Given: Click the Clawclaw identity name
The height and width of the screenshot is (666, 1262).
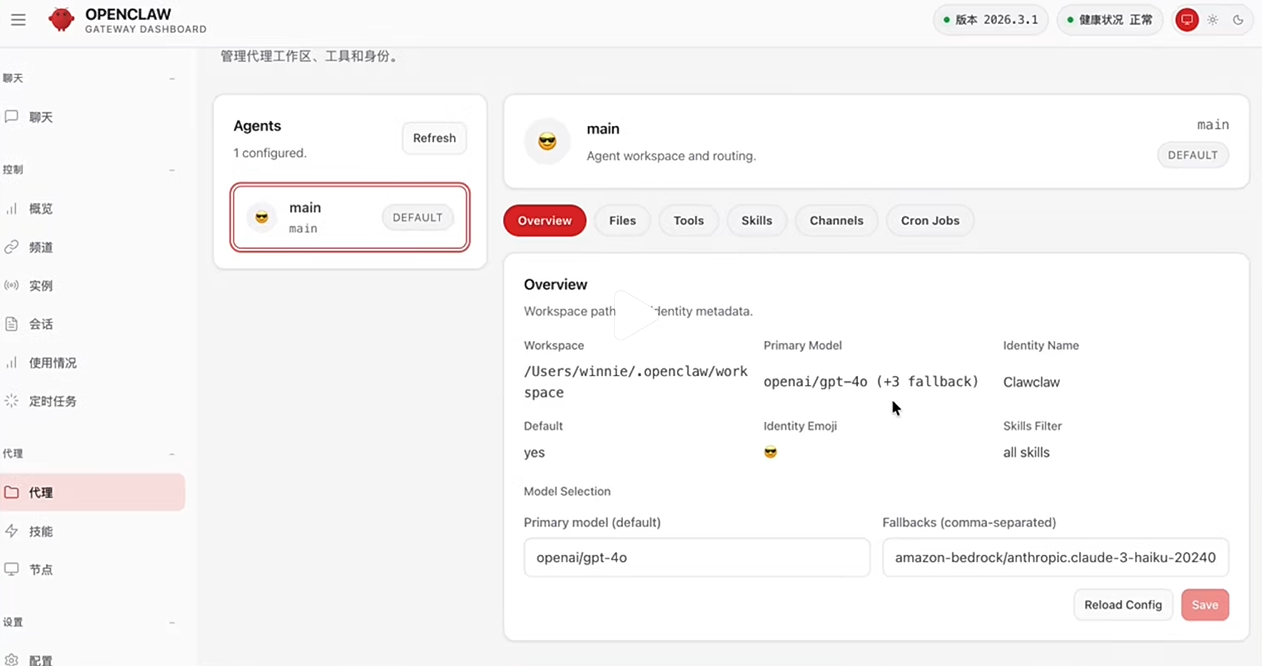Looking at the screenshot, I should tap(1031, 382).
